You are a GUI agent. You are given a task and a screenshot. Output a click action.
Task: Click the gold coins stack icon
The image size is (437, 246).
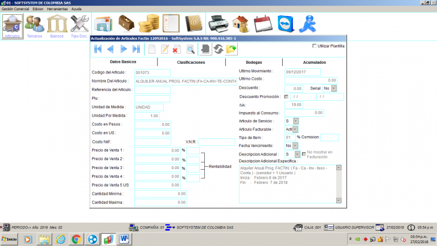[x=149, y=23]
